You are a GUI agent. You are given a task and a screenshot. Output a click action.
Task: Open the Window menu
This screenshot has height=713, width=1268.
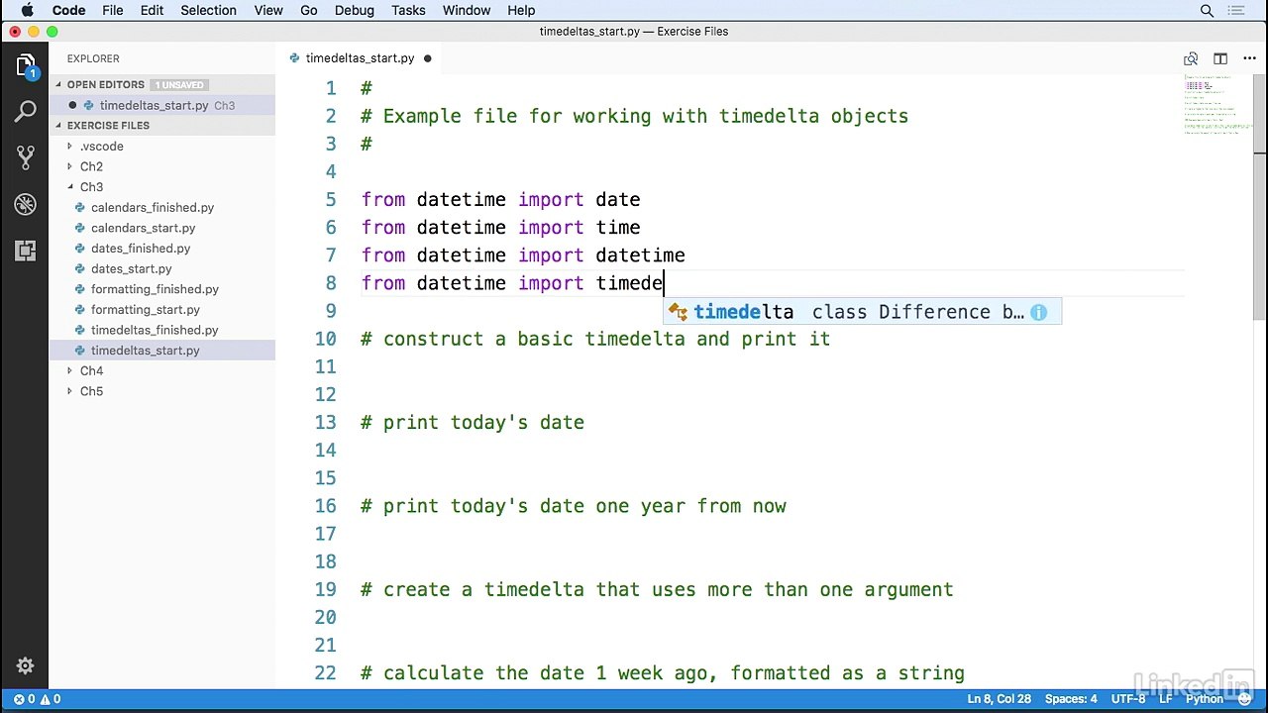point(467,10)
